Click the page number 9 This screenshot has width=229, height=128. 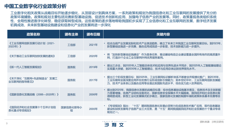click(7, 124)
